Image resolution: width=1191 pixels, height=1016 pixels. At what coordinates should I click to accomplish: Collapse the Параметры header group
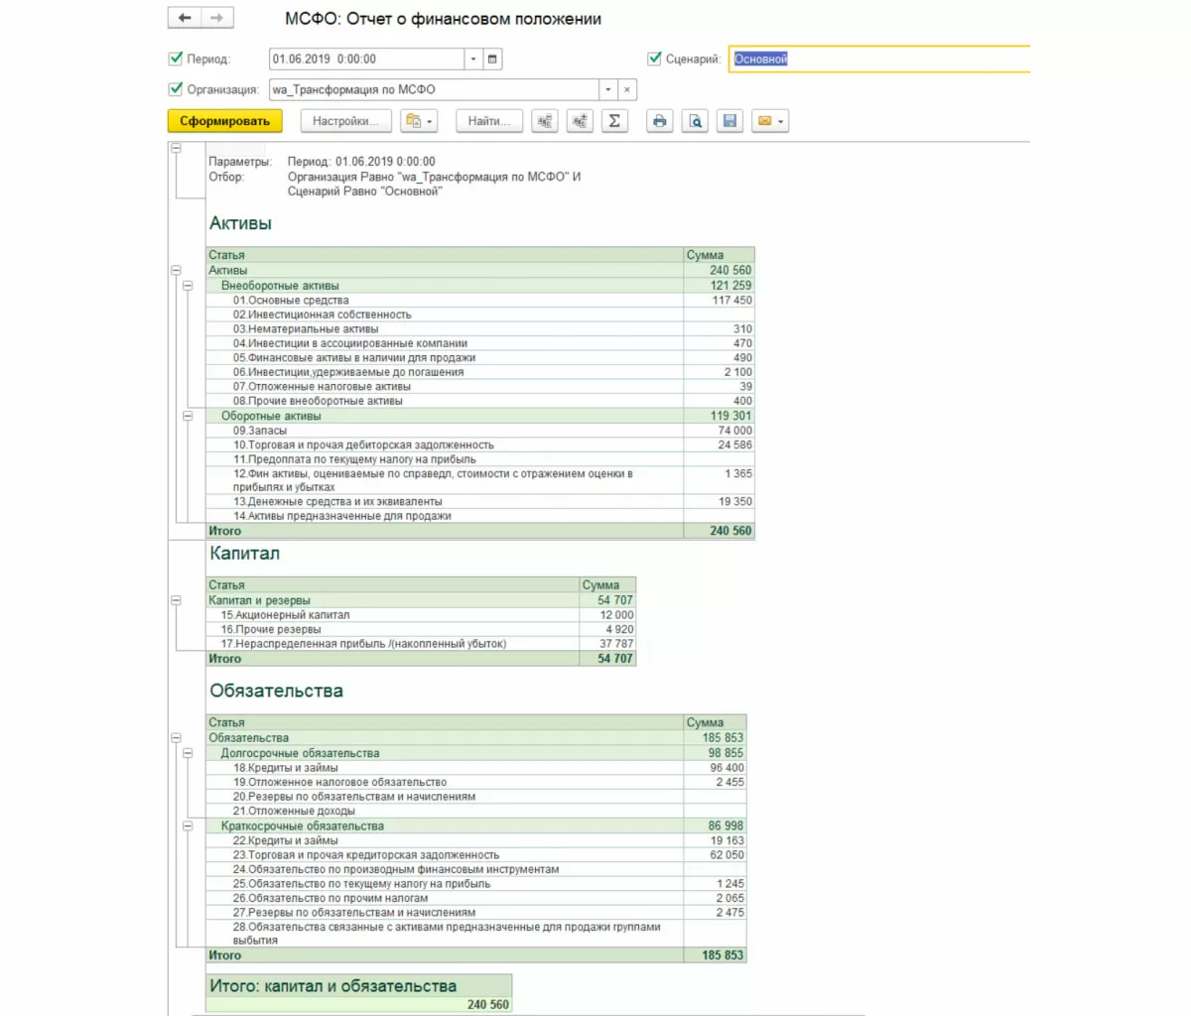click(177, 148)
